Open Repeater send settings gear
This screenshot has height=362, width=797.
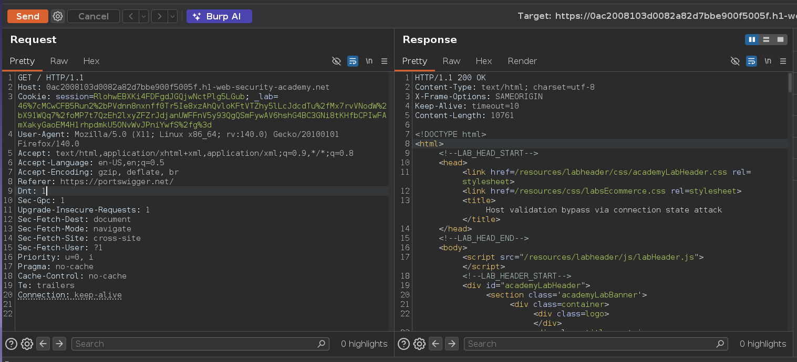tap(58, 16)
